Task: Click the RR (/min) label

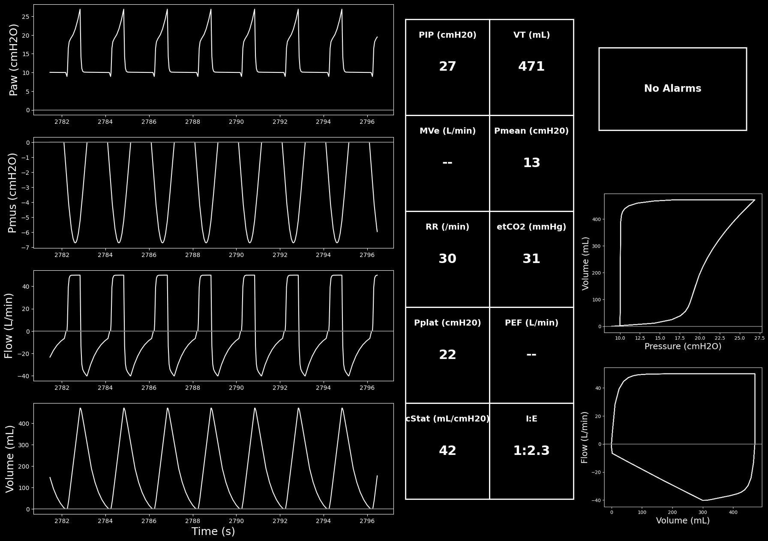Action: click(x=447, y=227)
